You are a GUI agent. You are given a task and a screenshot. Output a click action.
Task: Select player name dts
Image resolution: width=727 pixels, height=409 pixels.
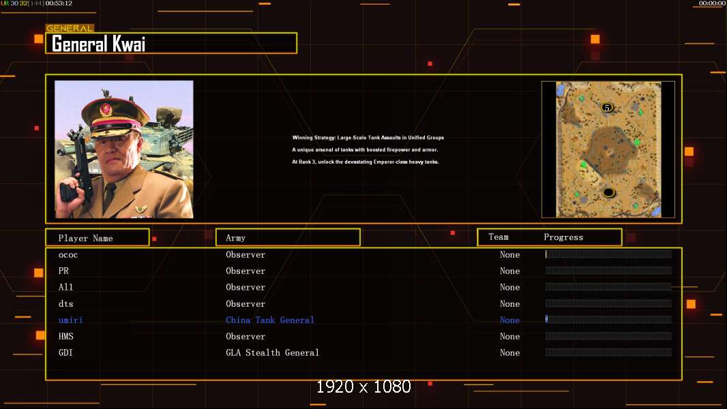pos(66,304)
